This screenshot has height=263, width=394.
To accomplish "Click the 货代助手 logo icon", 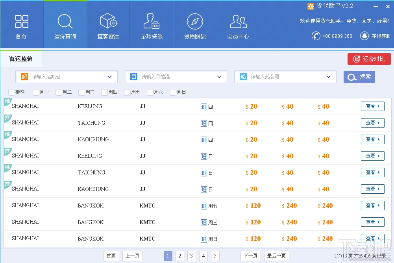I will (311, 6).
